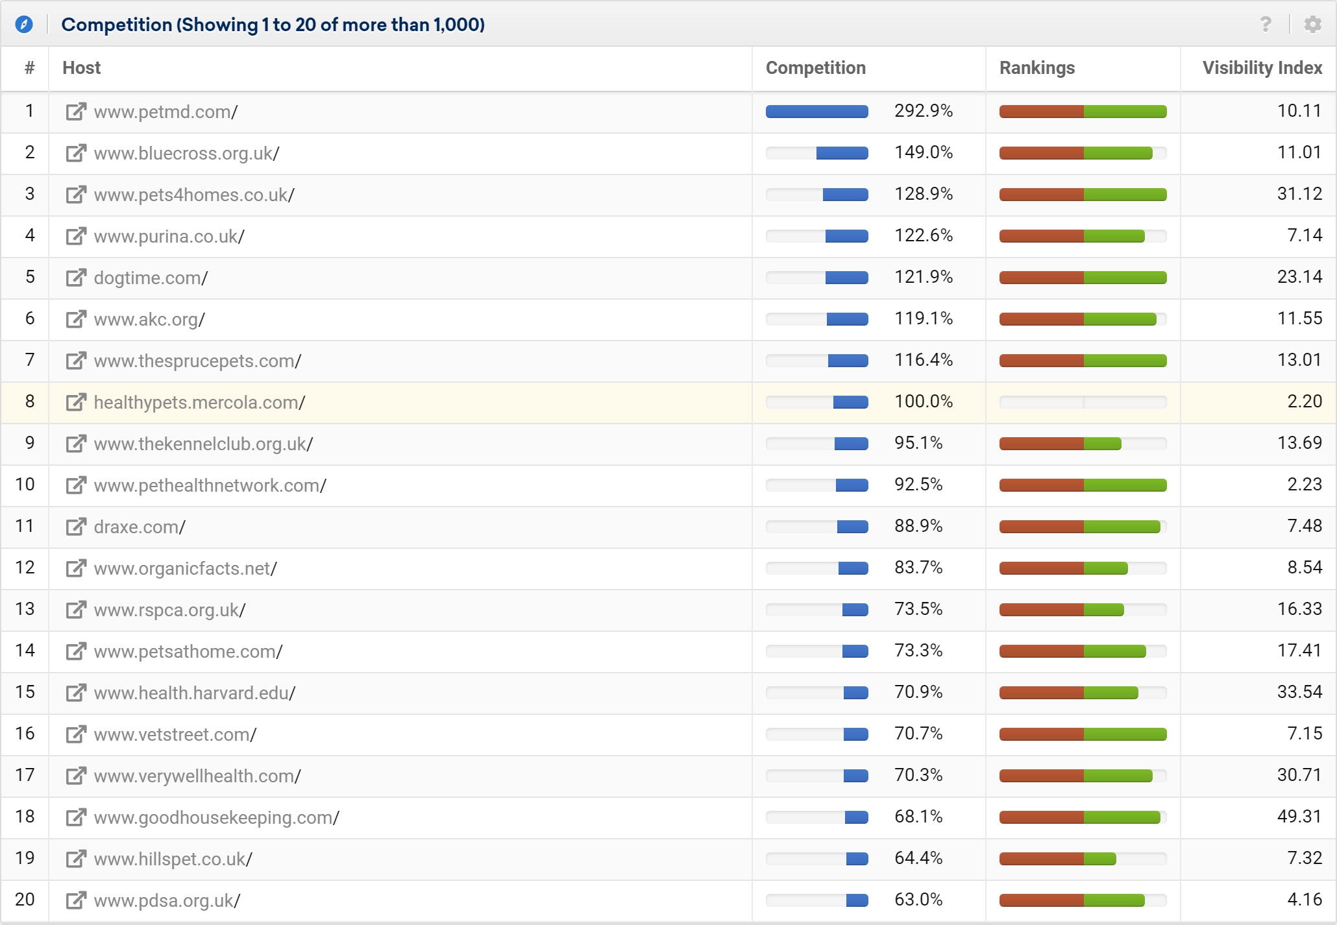Viewport: 1337px width, 925px height.
Task: Open the www.health.harvard.edu/ host link
Action: click(x=195, y=693)
